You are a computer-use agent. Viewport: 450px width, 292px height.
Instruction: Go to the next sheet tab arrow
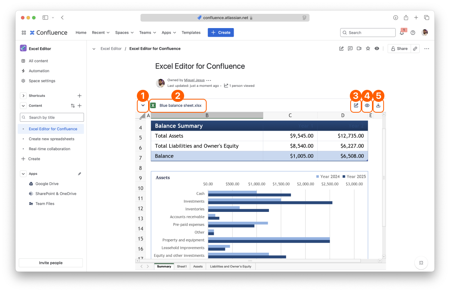pos(148,267)
